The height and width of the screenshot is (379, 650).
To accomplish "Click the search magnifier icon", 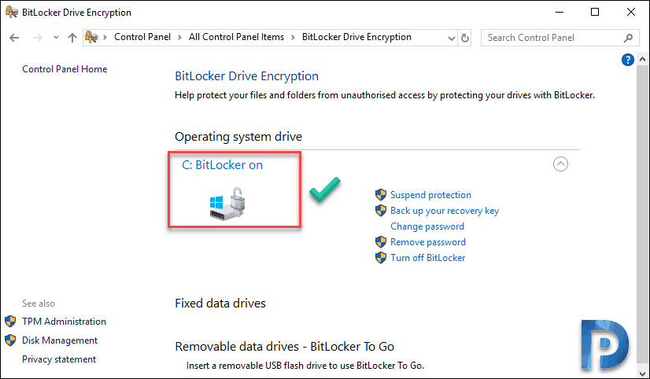I will point(628,38).
